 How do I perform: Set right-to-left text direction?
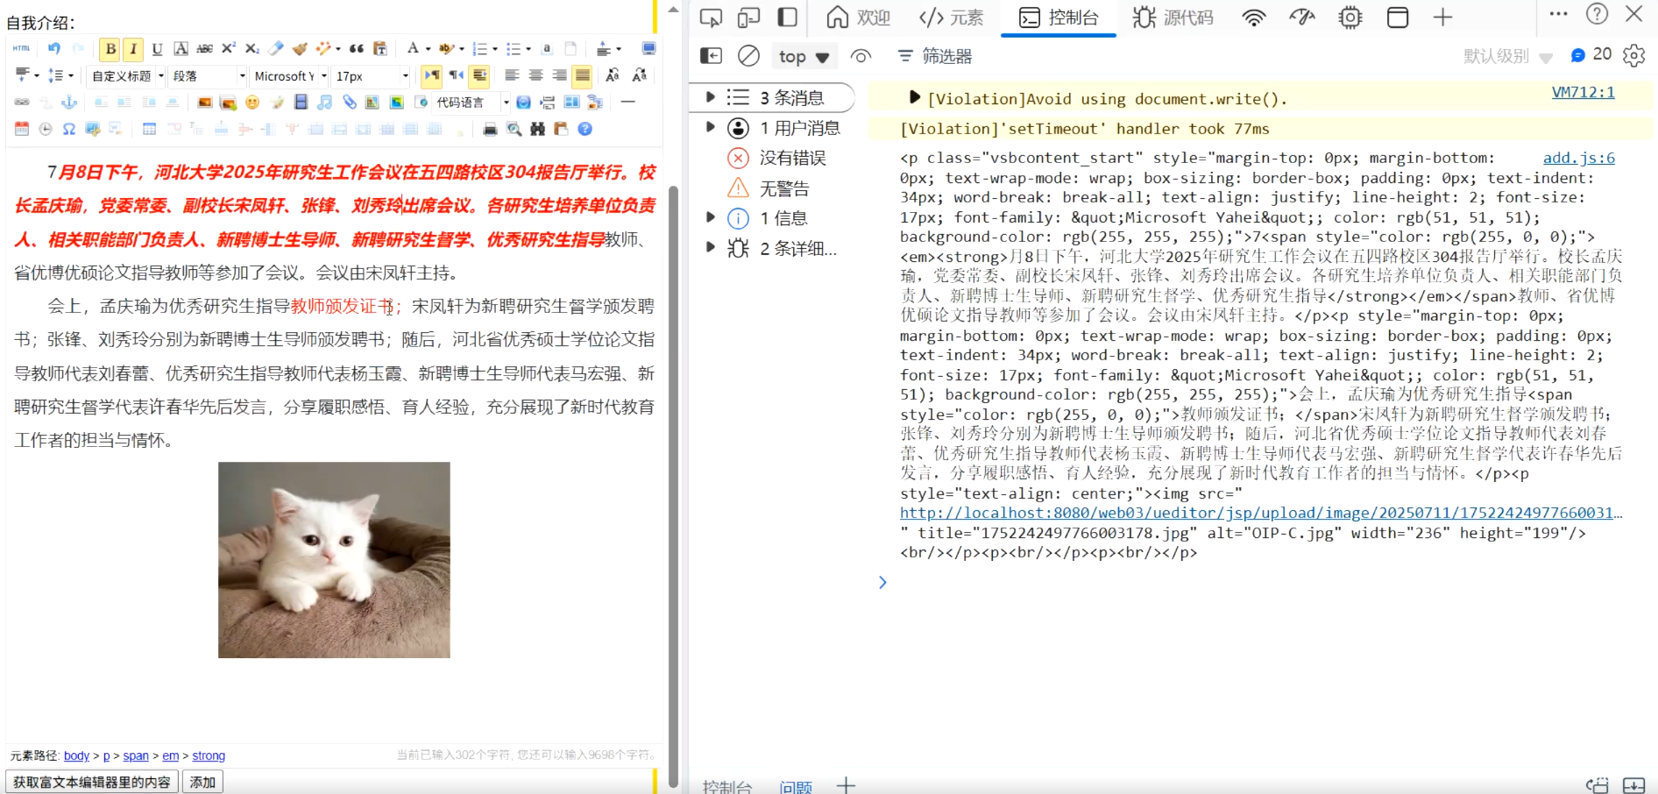457,75
